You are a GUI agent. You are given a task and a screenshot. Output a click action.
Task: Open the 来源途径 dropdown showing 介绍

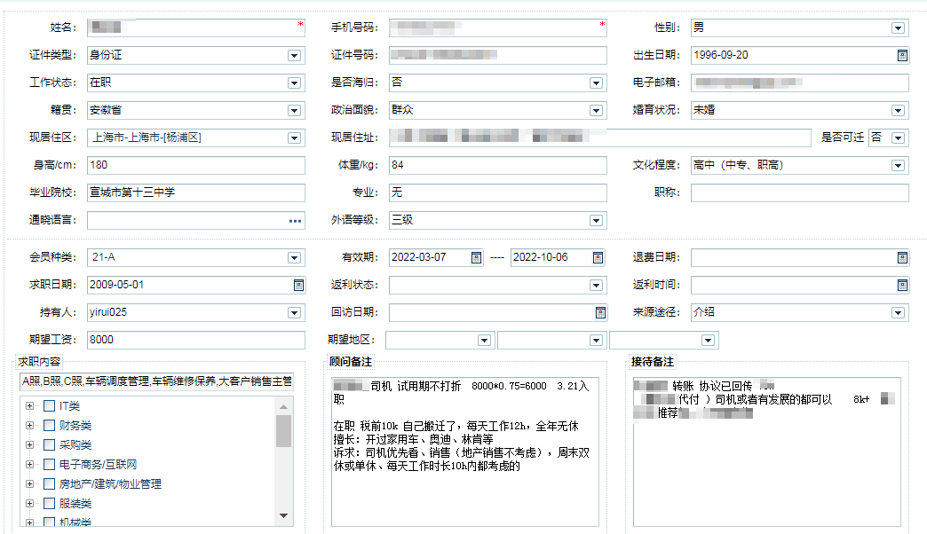click(x=898, y=312)
